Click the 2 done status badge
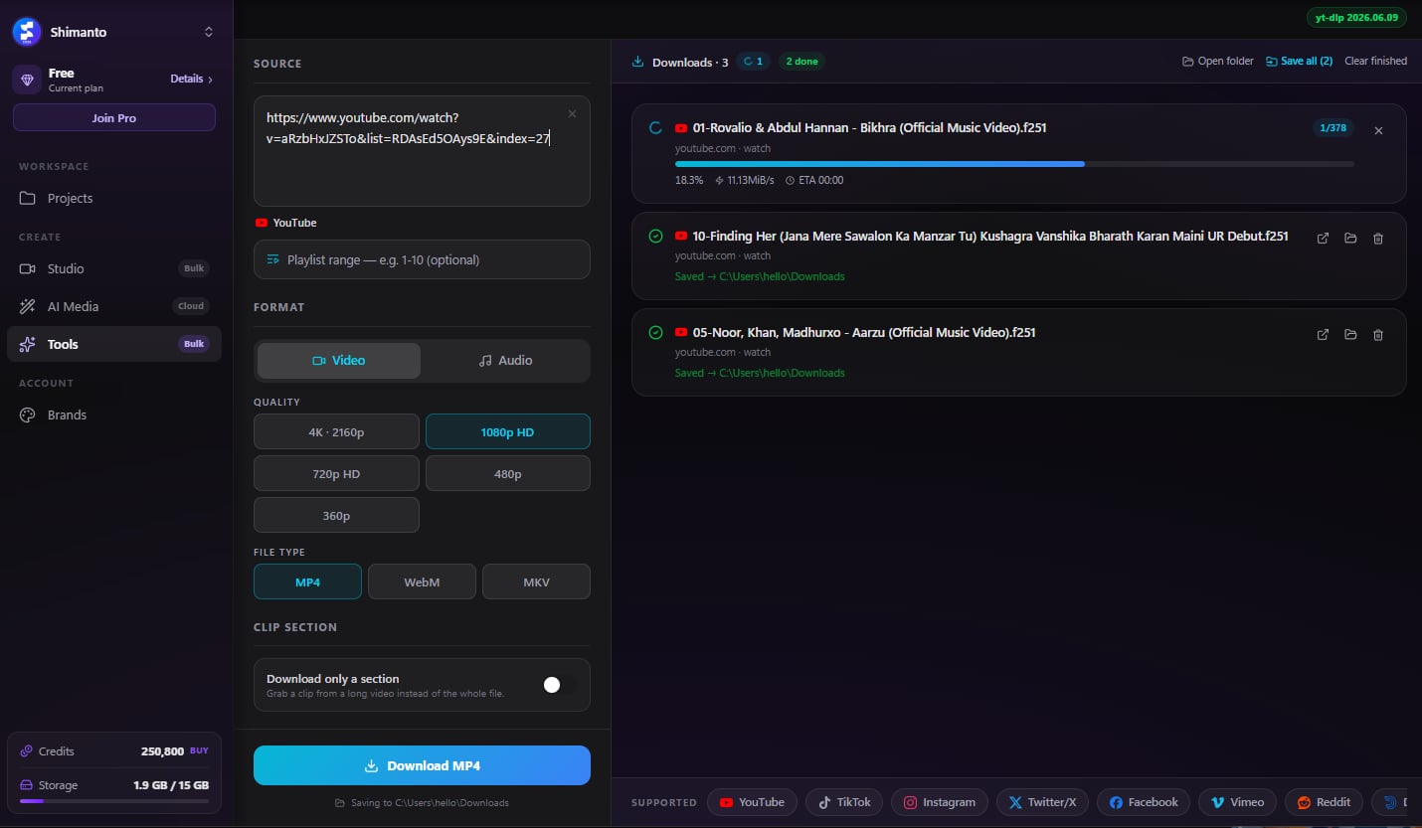Screen dimensions: 1422x828 [x=801, y=62]
